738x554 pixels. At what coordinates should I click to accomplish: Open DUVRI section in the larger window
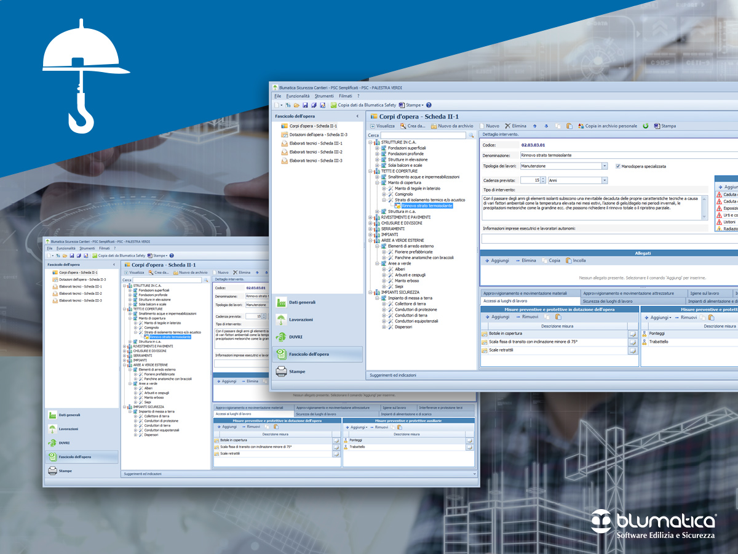pyautogui.click(x=319, y=337)
